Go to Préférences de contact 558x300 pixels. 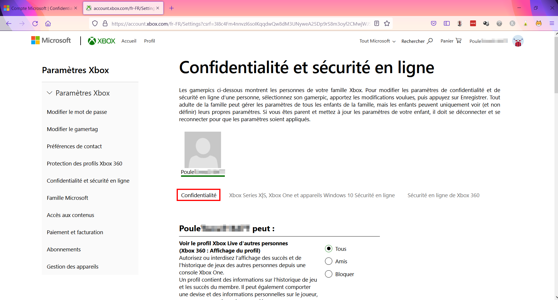[74, 147]
